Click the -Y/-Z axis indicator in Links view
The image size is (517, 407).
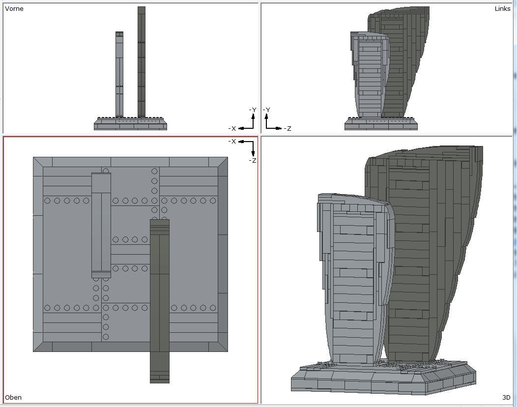[x=277, y=119]
